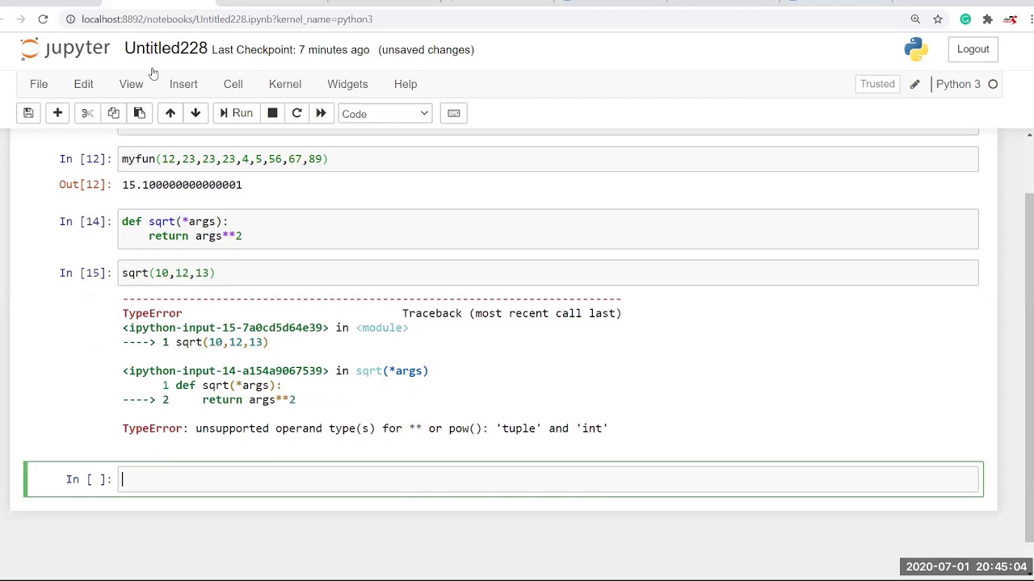Image resolution: width=1034 pixels, height=581 pixels.
Task: Click the Jupyter logo
Action: click(65, 49)
